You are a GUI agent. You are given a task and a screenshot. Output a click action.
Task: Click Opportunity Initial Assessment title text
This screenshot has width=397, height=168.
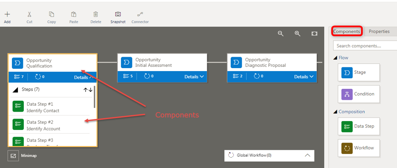tap(154, 63)
